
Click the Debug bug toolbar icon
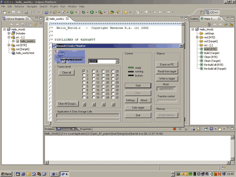83,12
